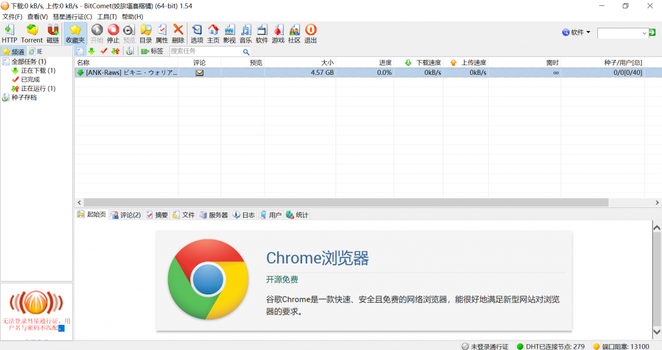Click the HTTP download icon
The image size is (662, 350).
coord(10,34)
